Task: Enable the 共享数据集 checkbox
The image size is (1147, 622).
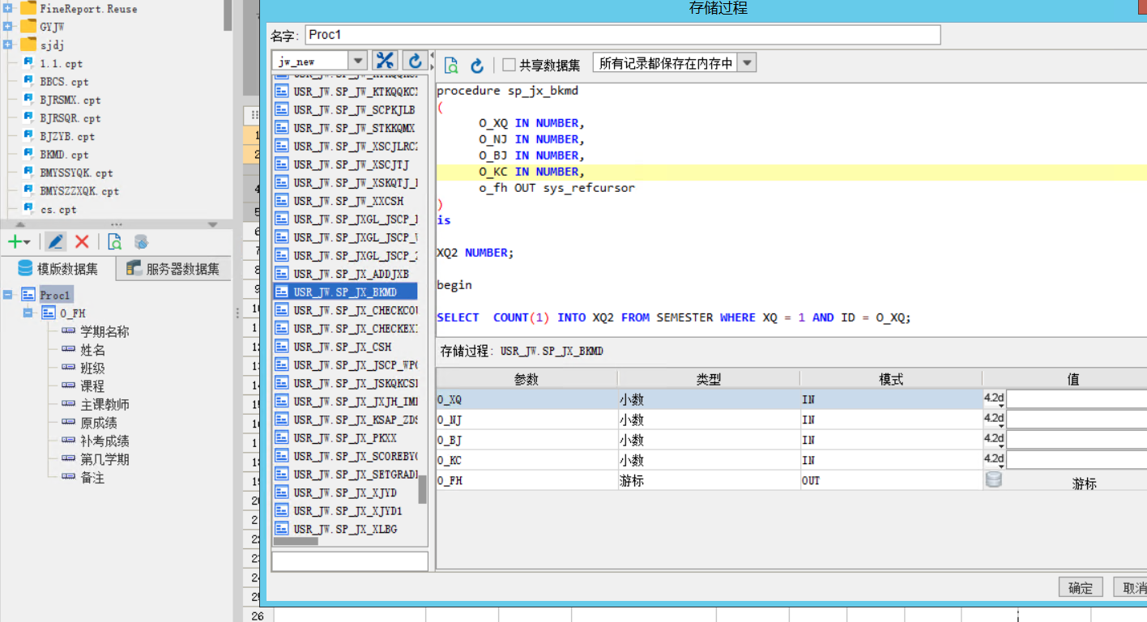Action: click(x=509, y=65)
